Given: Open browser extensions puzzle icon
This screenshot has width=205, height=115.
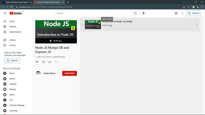Looking at the screenshot, I should click(x=193, y=7).
